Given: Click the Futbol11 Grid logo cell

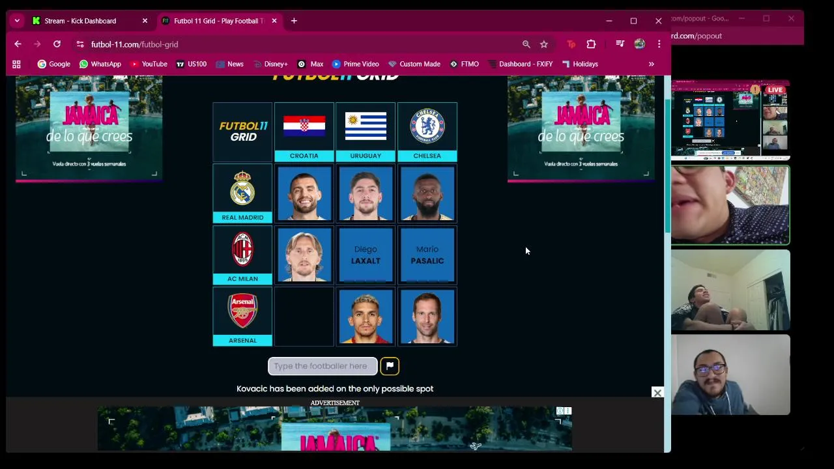Looking at the screenshot, I should 242,132.
